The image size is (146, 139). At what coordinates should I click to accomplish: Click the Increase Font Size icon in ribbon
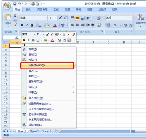pyautogui.click(x=61, y=18)
